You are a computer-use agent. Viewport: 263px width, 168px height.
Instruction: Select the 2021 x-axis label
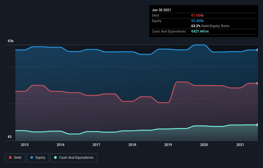240,145
